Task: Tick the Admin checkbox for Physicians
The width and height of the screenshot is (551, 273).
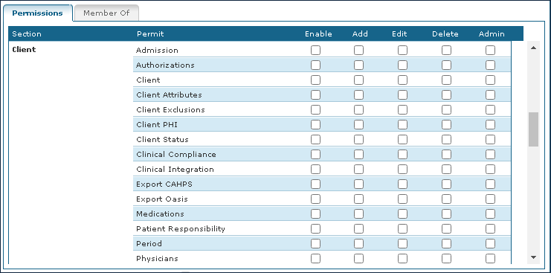Action: (490, 259)
